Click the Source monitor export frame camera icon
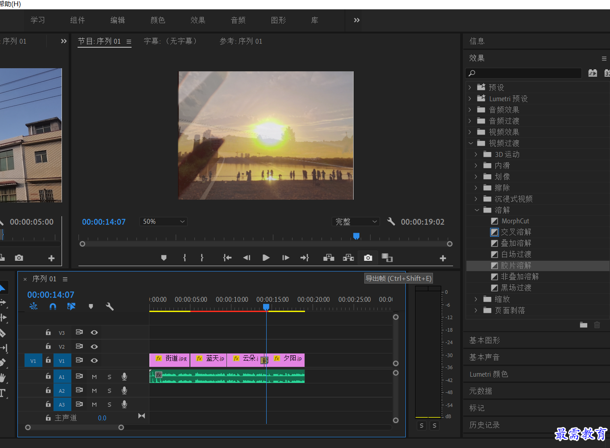Viewport: 610px width, 448px height. click(19, 258)
